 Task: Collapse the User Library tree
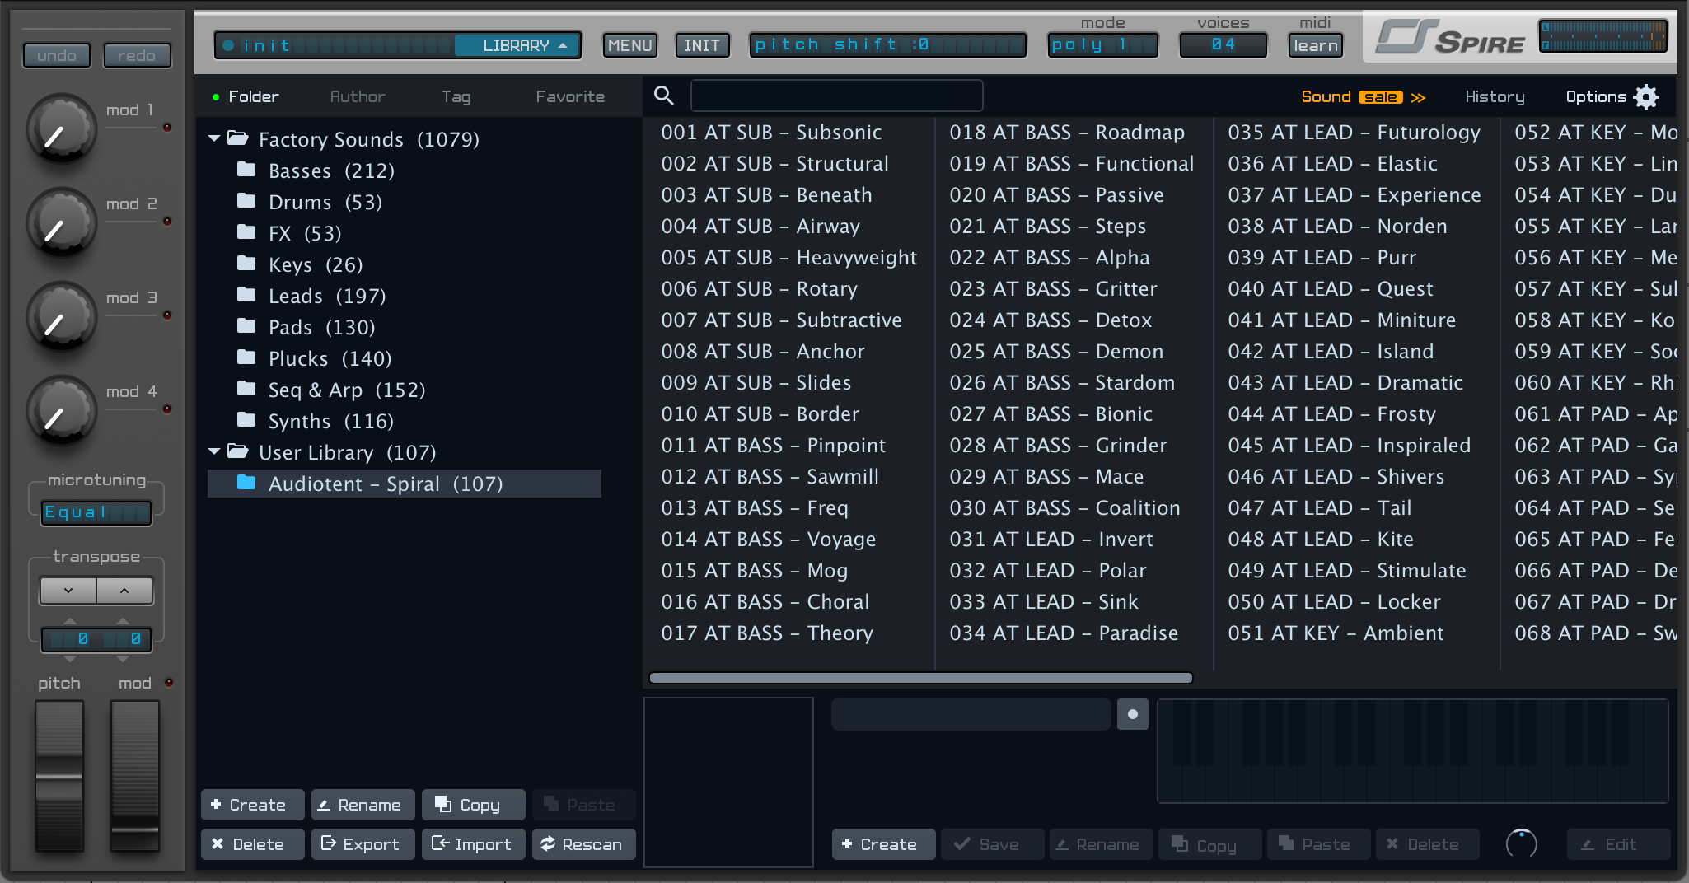(x=214, y=451)
